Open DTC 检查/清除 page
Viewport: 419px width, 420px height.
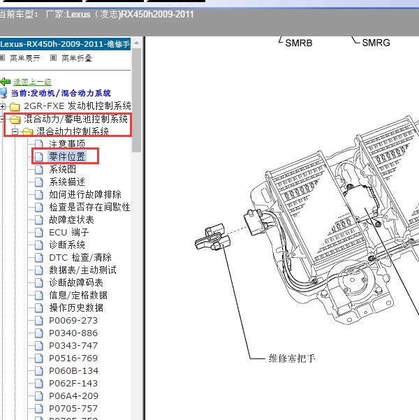click(x=80, y=257)
